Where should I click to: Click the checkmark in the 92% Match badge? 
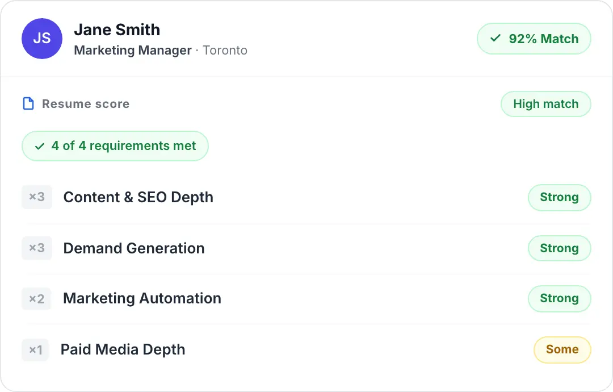496,39
